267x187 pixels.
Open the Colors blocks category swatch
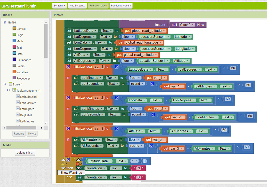pyautogui.click(x=14, y=66)
